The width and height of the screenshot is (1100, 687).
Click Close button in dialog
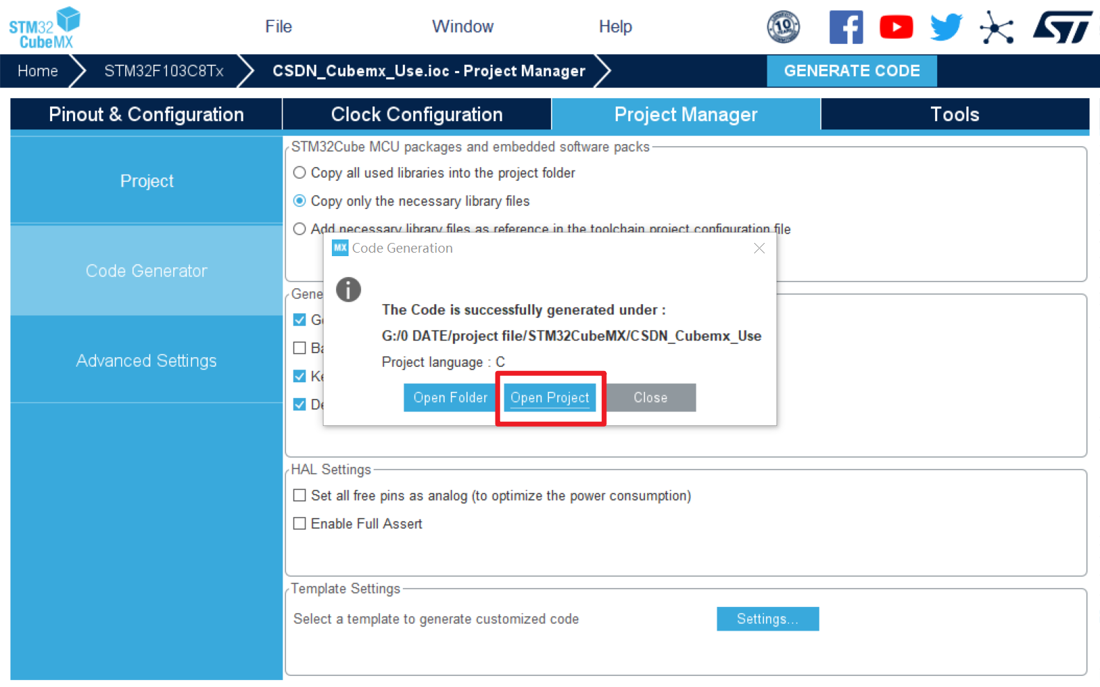[651, 397]
